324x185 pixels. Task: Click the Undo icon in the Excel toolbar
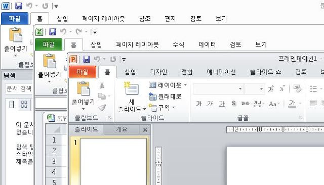63,32
